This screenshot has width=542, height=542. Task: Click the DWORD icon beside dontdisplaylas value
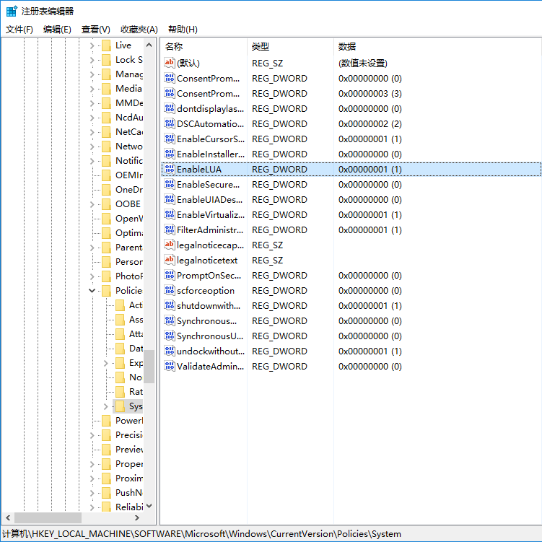(170, 109)
